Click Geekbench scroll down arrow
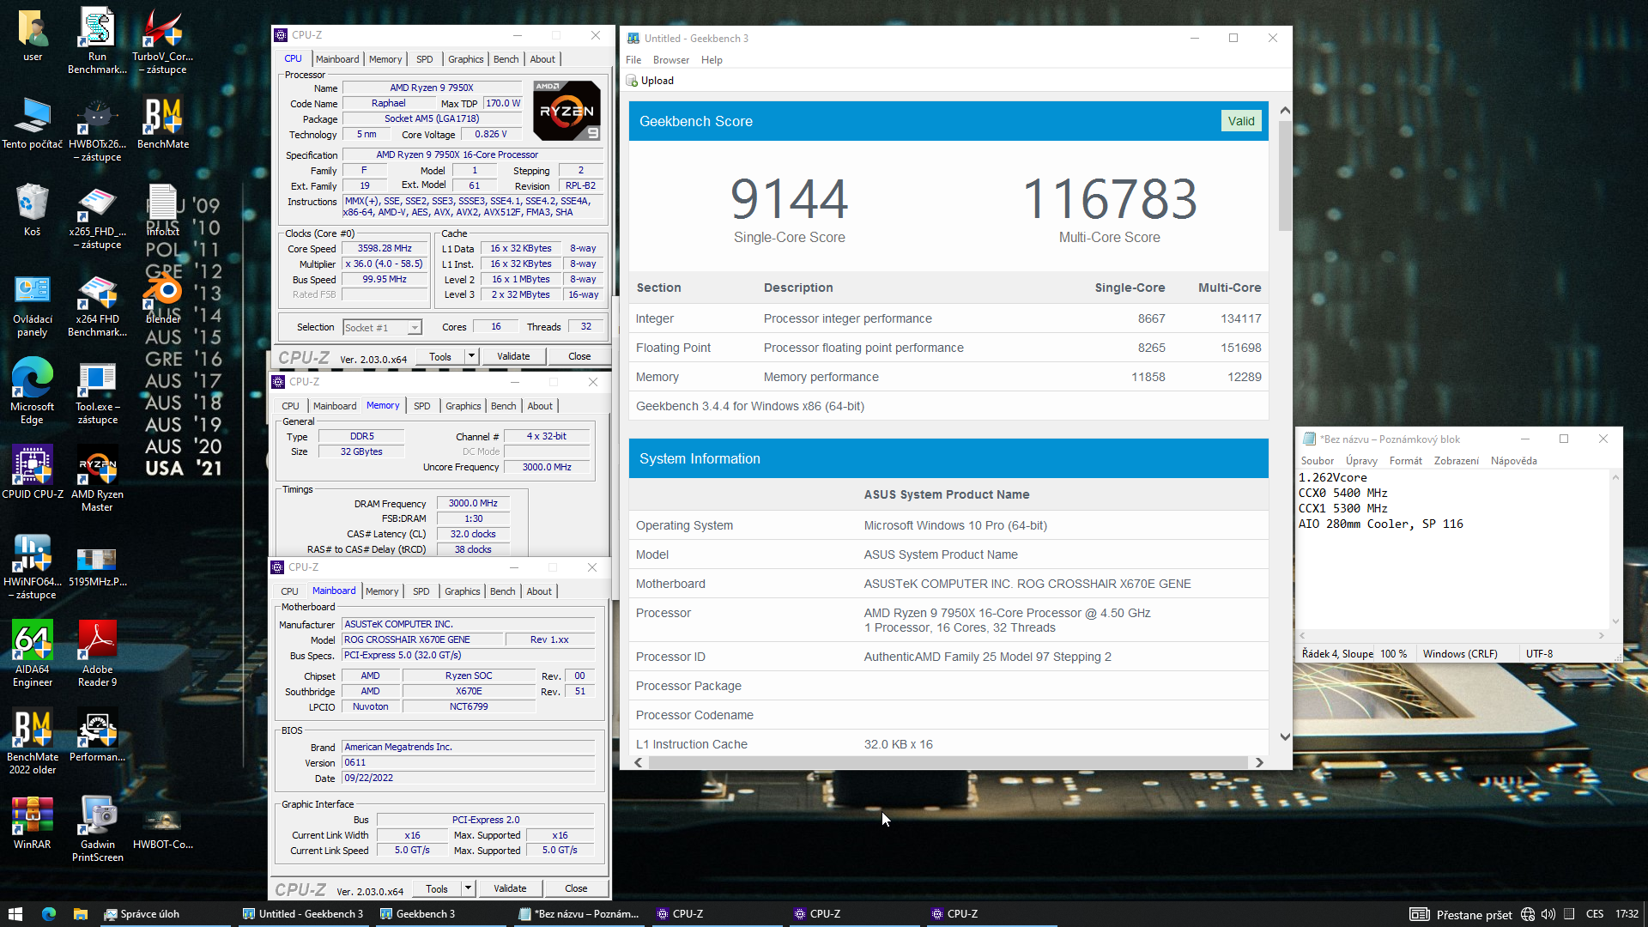Image resolution: width=1648 pixels, height=927 pixels. pos(1284,736)
